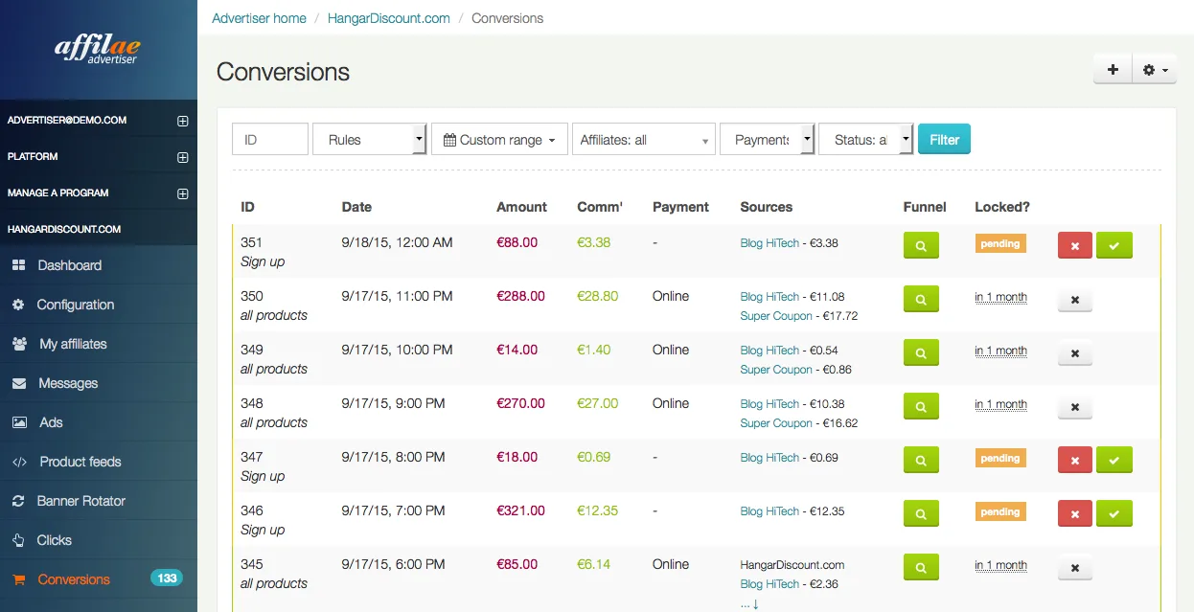Screen dimensions: 1194x612
Task: Reject conversion 347 with red X
Action: pos(1074,460)
